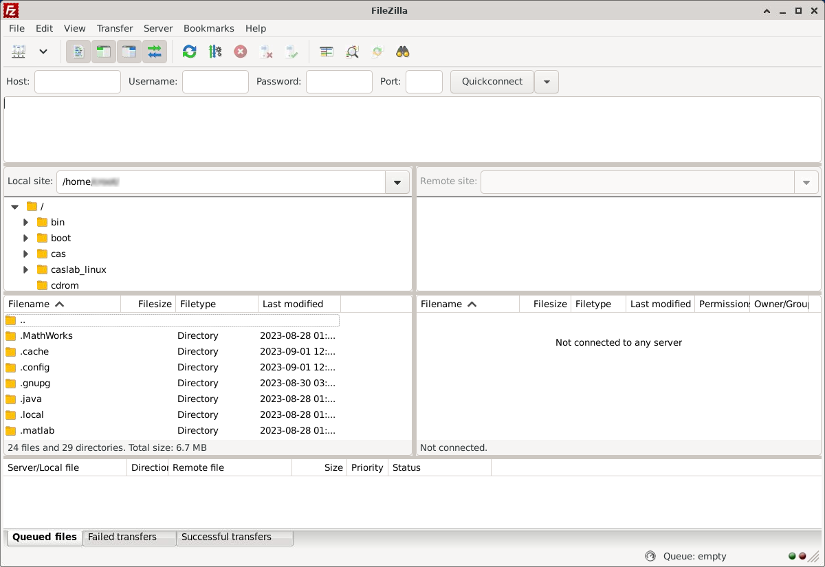Expand the bin folder node
Screen dimensions: 825x567
point(26,222)
